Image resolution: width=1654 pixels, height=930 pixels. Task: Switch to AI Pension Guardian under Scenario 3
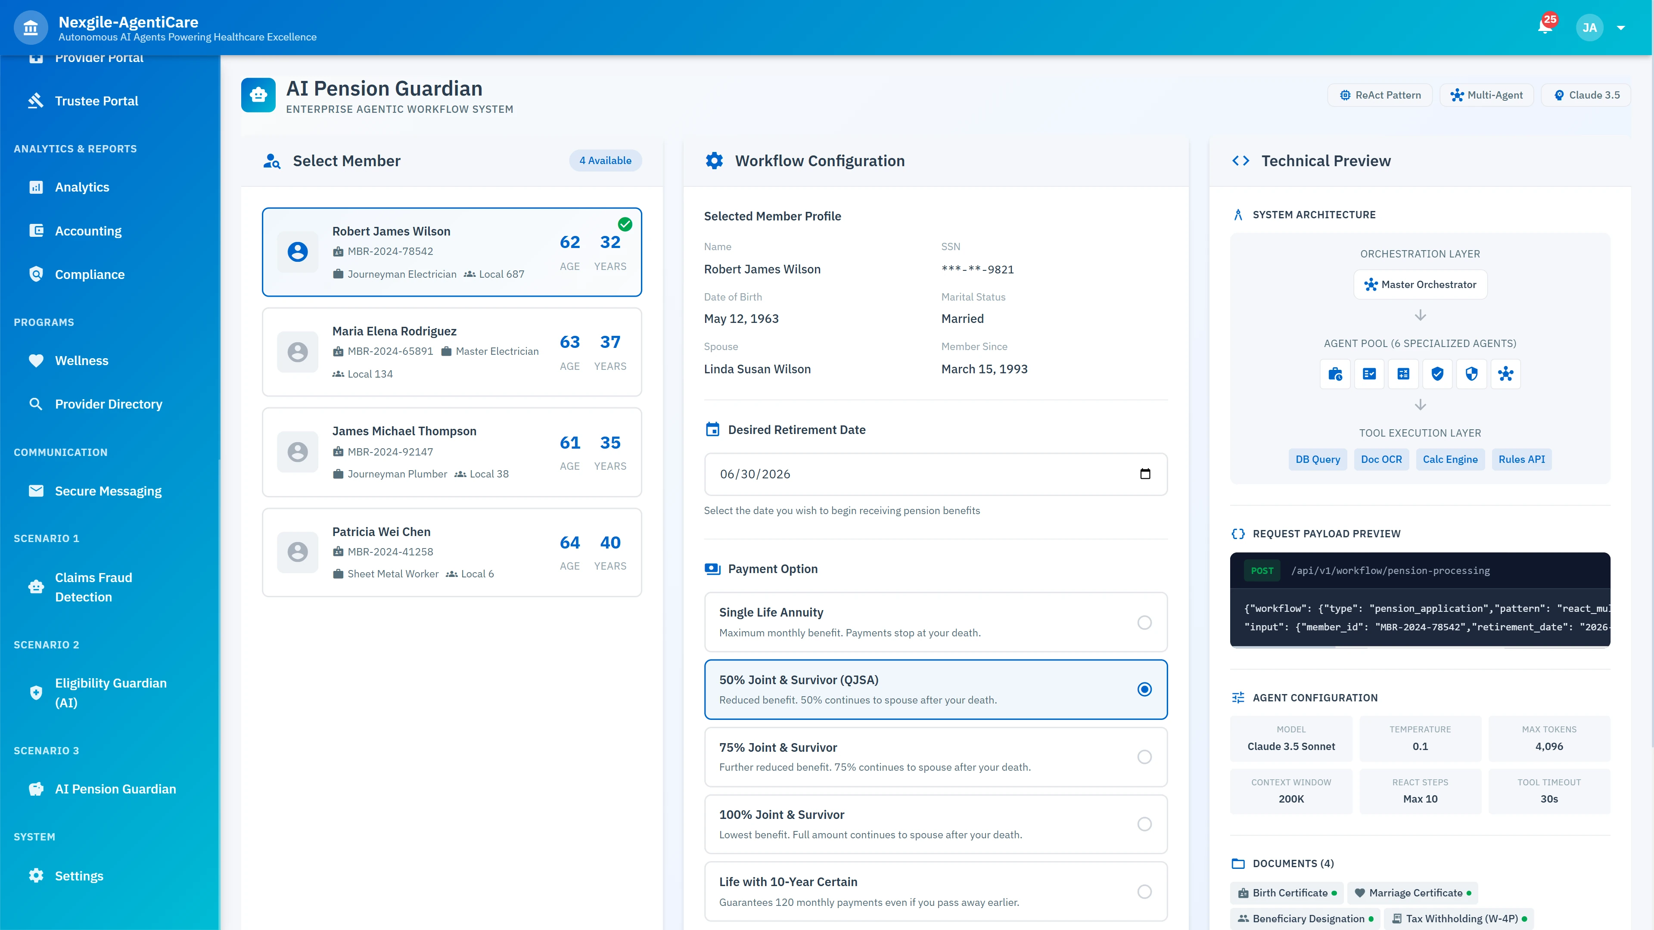click(x=115, y=789)
